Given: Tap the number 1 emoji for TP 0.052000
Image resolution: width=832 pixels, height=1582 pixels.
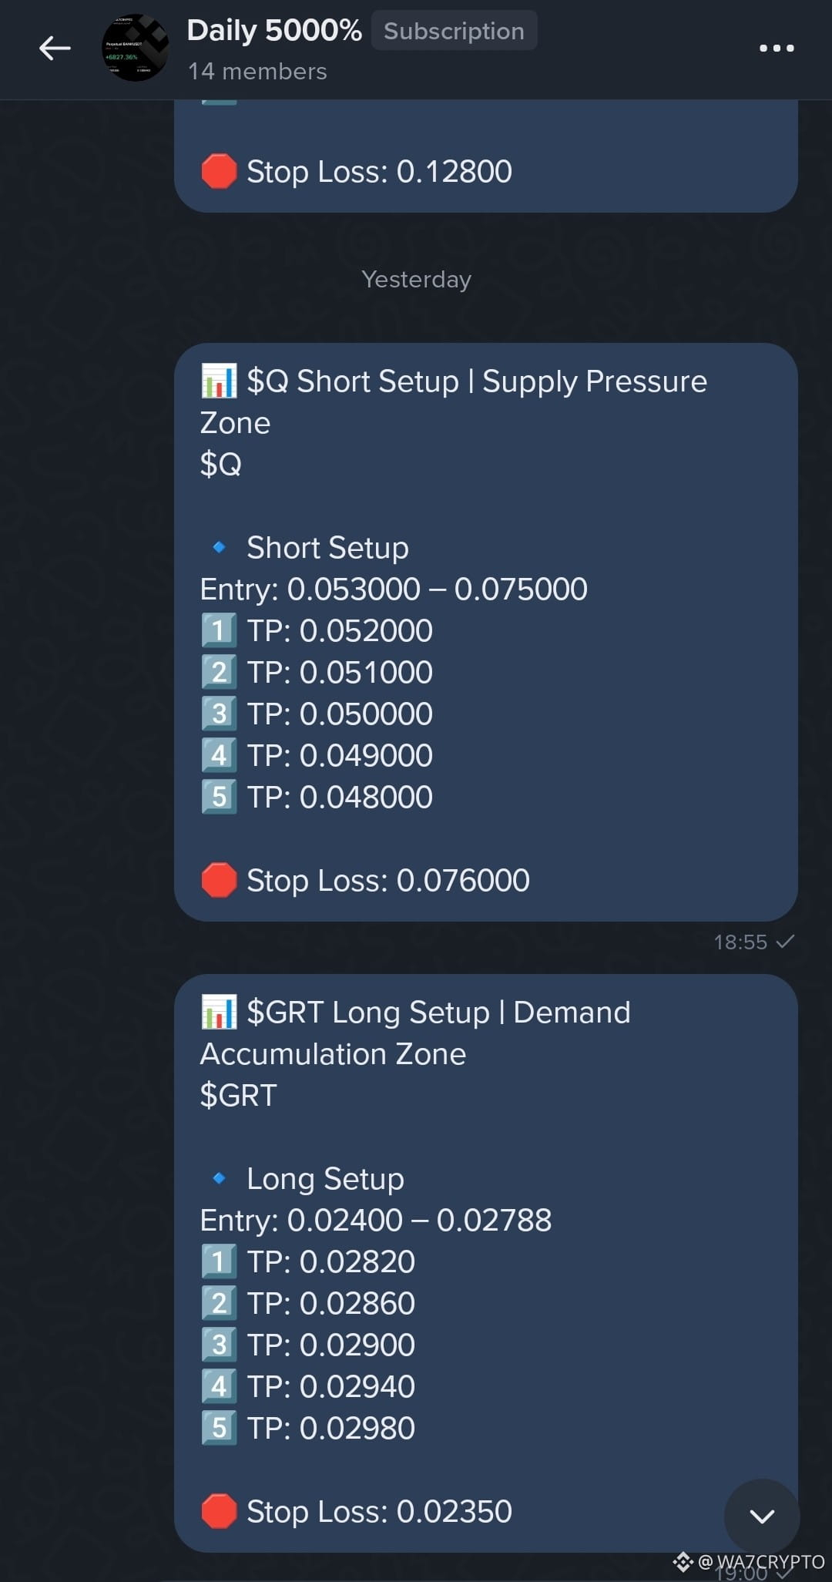Looking at the screenshot, I should [219, 630].
